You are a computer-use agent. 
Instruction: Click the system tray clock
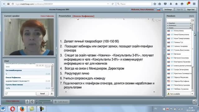coord(191,109)
